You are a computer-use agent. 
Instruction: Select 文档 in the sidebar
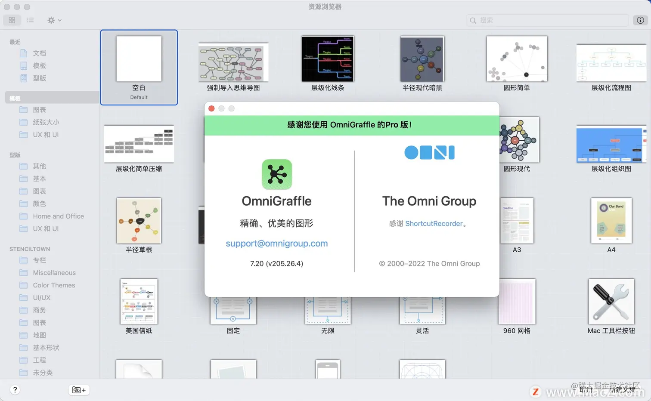pyautogui.click(x=39, y=53)
